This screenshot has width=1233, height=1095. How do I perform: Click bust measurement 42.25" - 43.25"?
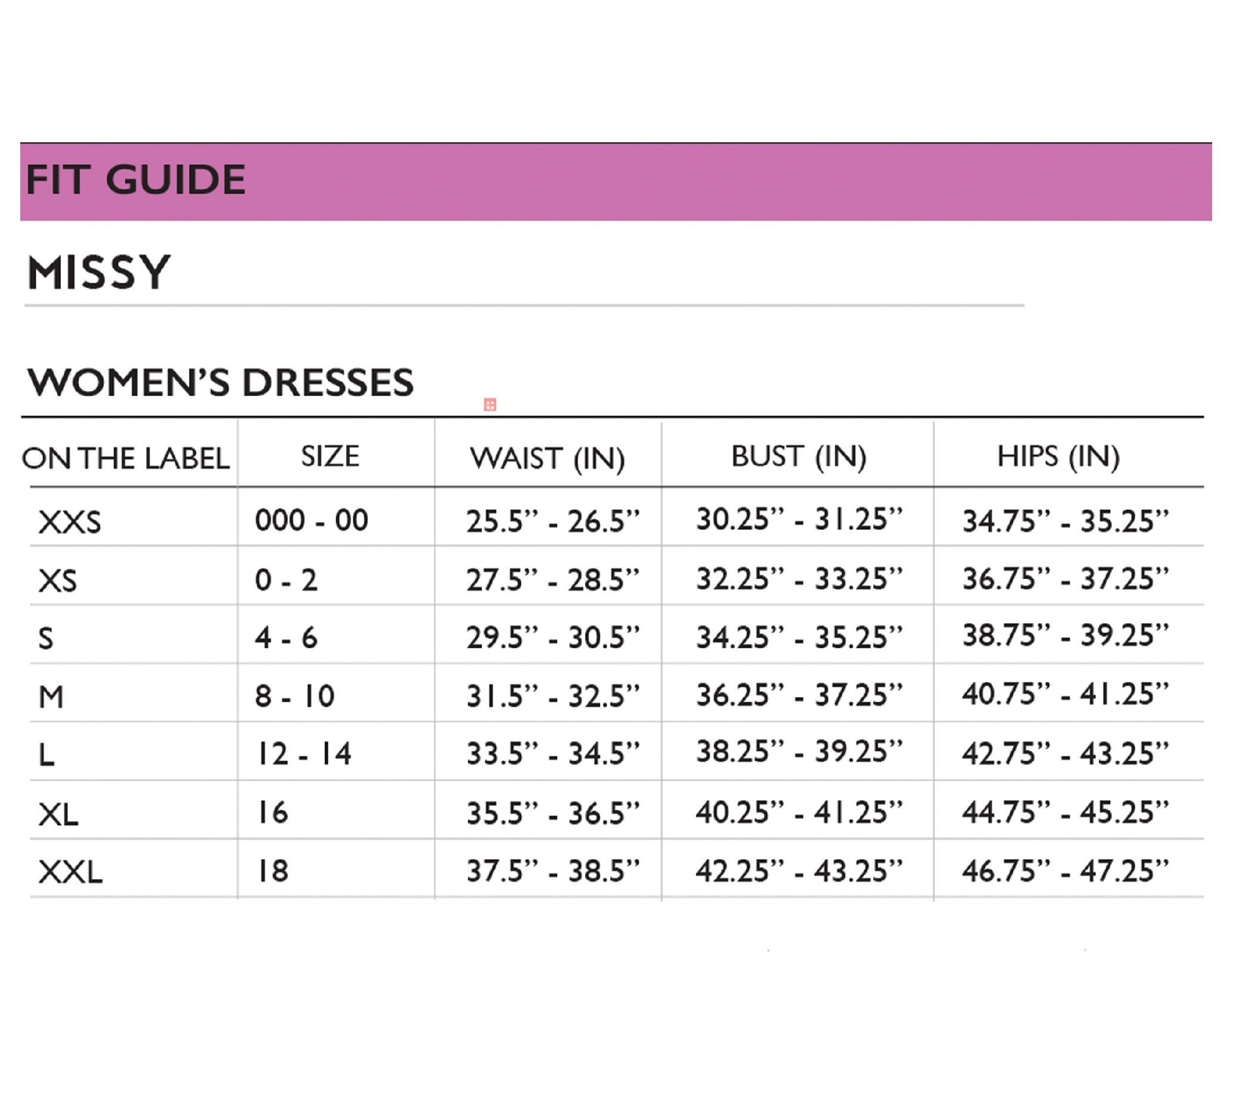point(799,871)
